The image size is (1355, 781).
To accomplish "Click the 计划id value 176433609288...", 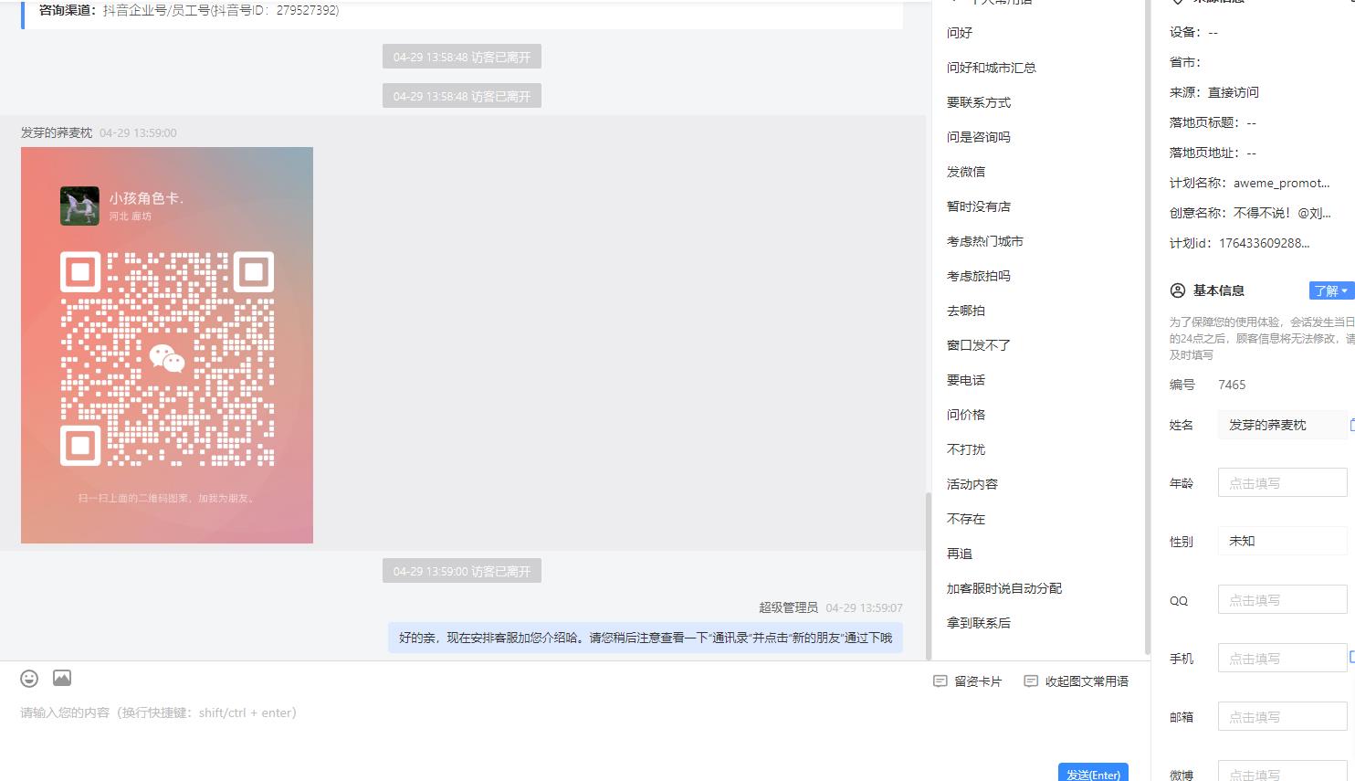I will 1265,243.
